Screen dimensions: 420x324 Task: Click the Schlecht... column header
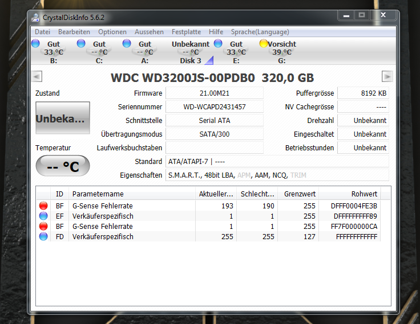point(257,194)
